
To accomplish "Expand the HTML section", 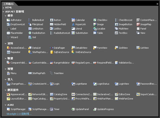I will (x=3, y=8).
